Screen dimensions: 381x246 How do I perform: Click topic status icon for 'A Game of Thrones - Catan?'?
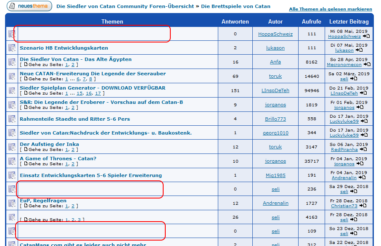pyautogui.click(x=12, y=161)
